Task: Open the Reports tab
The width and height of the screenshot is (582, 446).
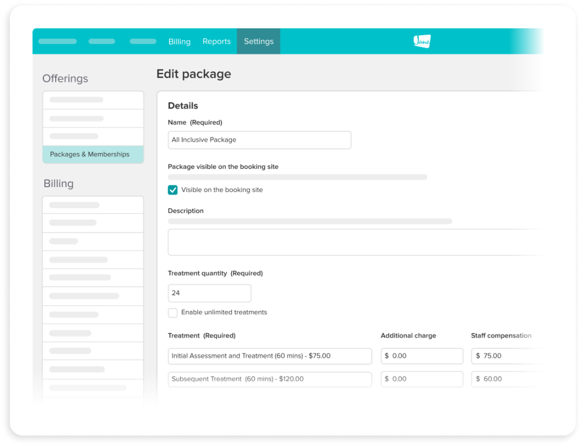Action: 216,41
